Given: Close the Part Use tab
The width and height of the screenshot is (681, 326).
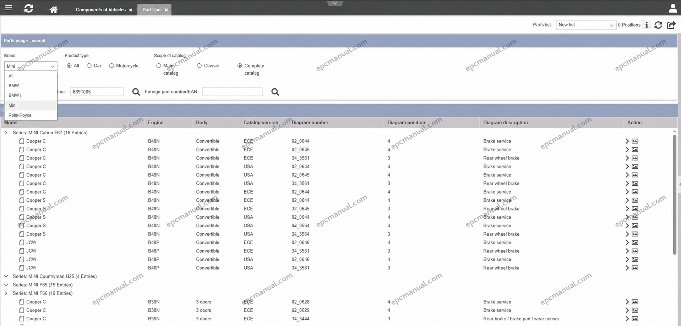Looking at the screenshot, I should pos(166,10).
